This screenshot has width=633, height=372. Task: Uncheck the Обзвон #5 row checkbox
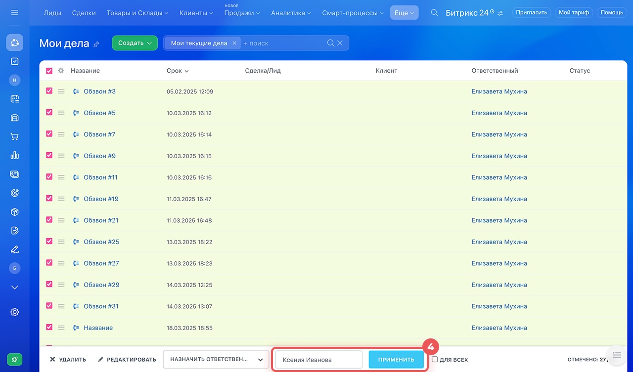coord(49,112)
